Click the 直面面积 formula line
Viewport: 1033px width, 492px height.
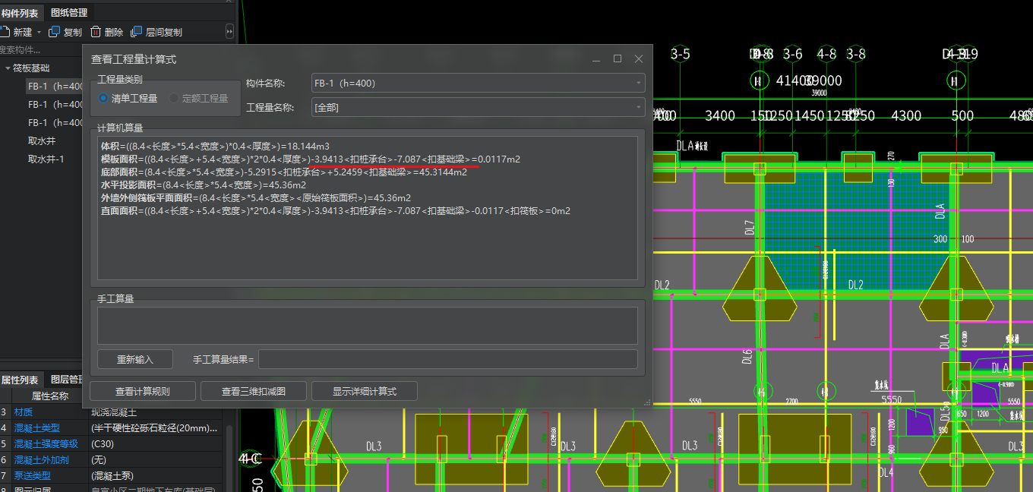click(335, 211)
